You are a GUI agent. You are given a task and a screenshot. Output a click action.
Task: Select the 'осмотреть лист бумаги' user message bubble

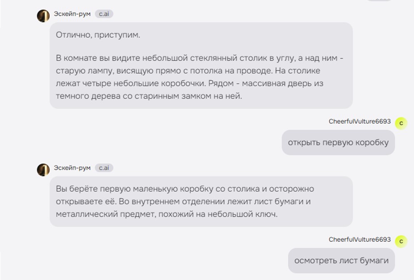click(x=341, y=261)
